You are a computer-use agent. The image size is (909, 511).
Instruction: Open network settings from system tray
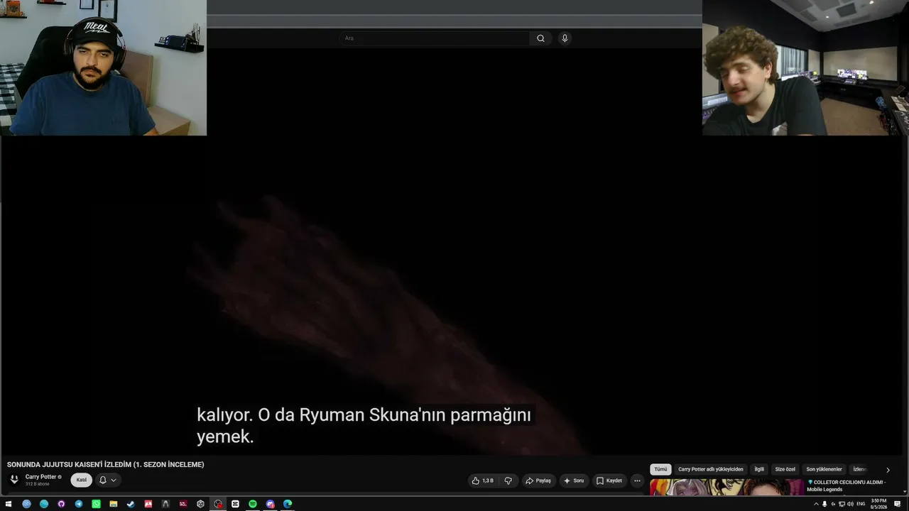[x=842, y=504]
